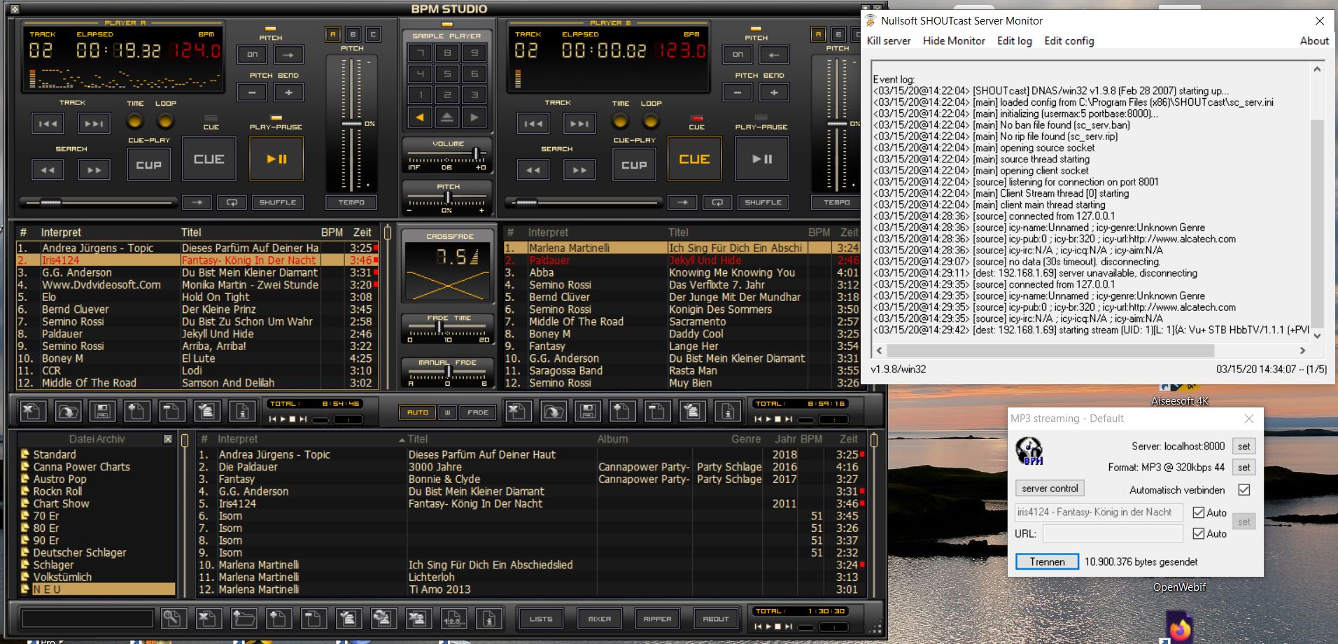The height and width of the screenshot is (644, 1338).
Task: Click the Trennen button in MP3 streaming
Action: coord(1047,561)
